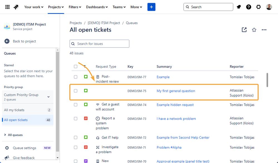Open the Teams dropdown
Viewport: 278px width, 163px height.
(119, 7)
